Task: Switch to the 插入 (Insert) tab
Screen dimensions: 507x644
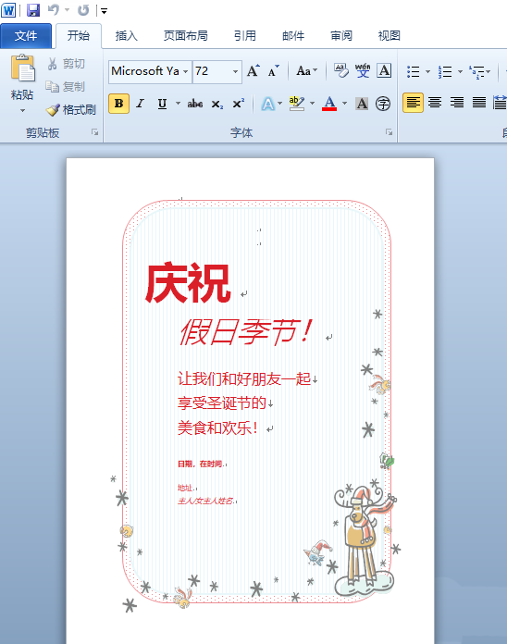Action: point(126,36)
